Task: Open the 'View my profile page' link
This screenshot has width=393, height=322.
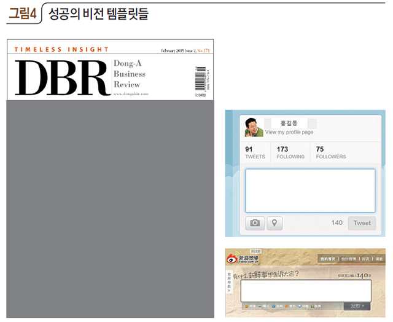Action: [289, 132]
